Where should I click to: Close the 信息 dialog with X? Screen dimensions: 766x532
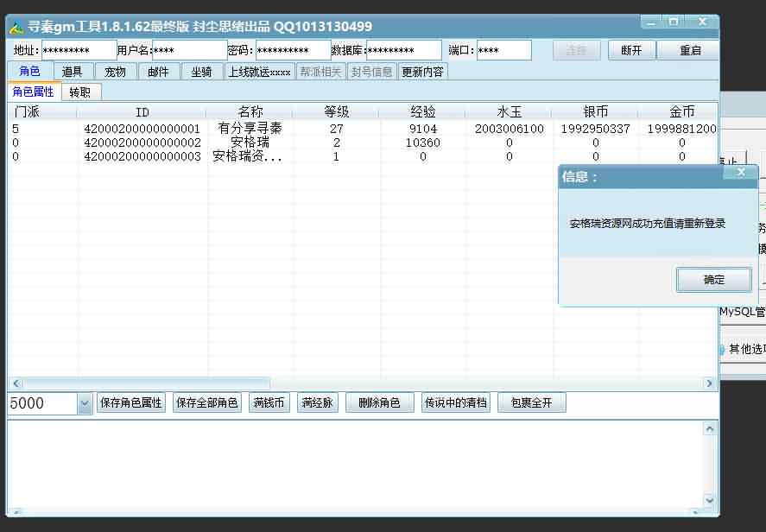pyautogui.click(x=740, y=173)
